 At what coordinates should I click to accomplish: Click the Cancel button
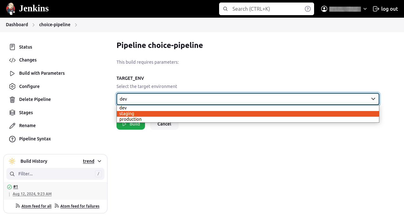[164, 126]
